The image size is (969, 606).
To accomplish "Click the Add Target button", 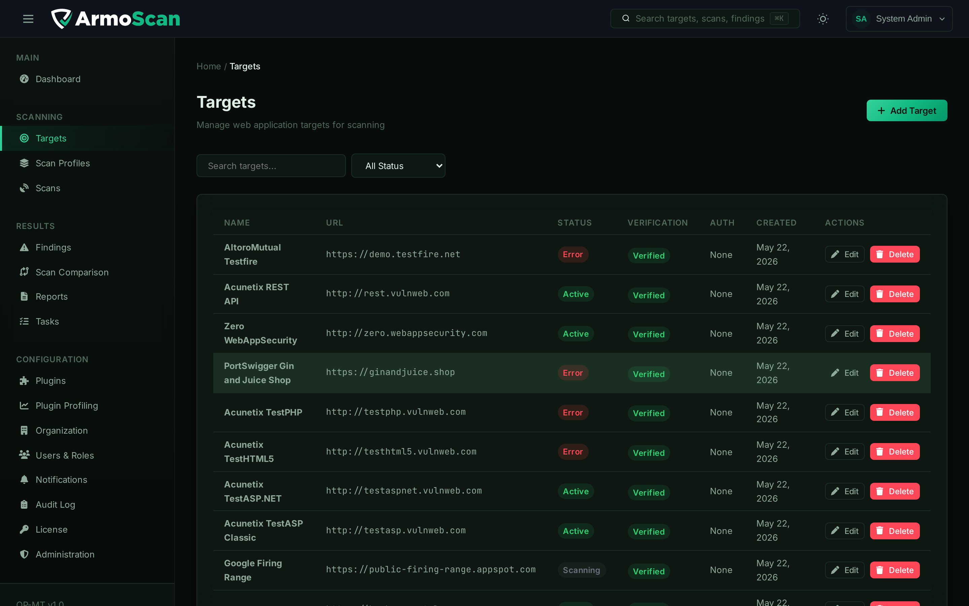I will click(906, 111).
